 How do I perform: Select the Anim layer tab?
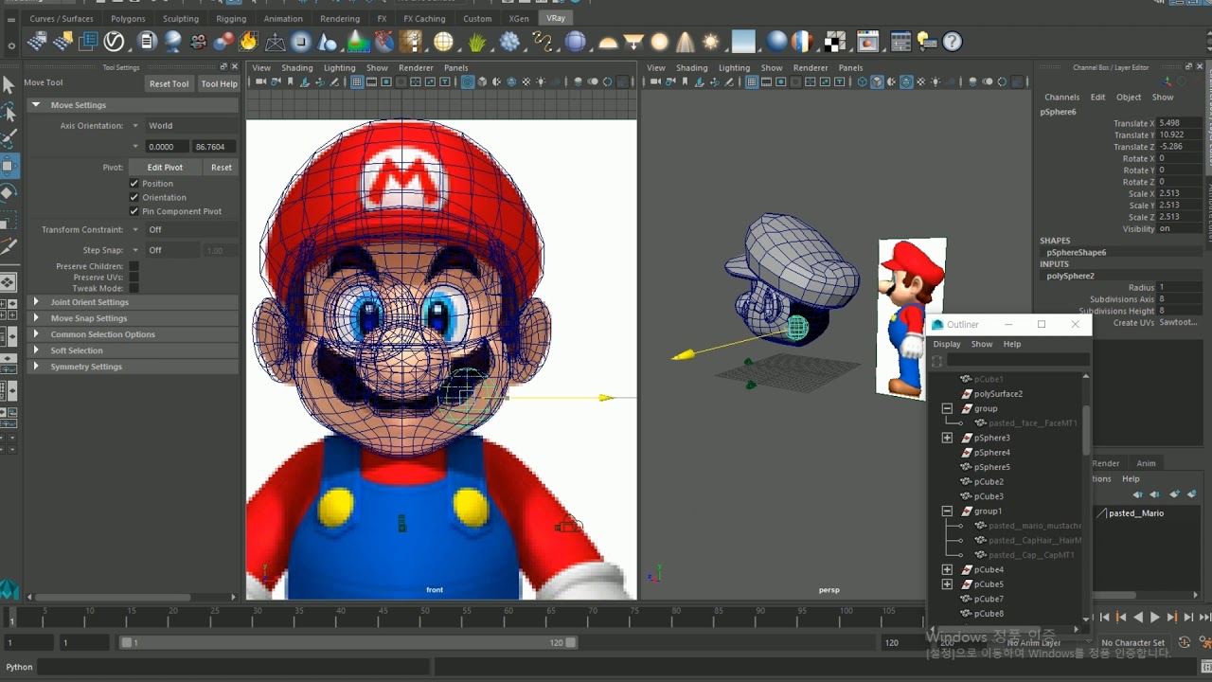(1146, 464)
